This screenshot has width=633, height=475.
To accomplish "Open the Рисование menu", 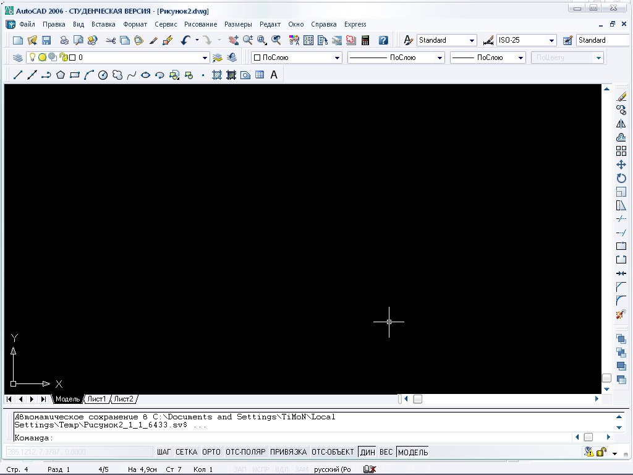I will click(x=200, y=24).
